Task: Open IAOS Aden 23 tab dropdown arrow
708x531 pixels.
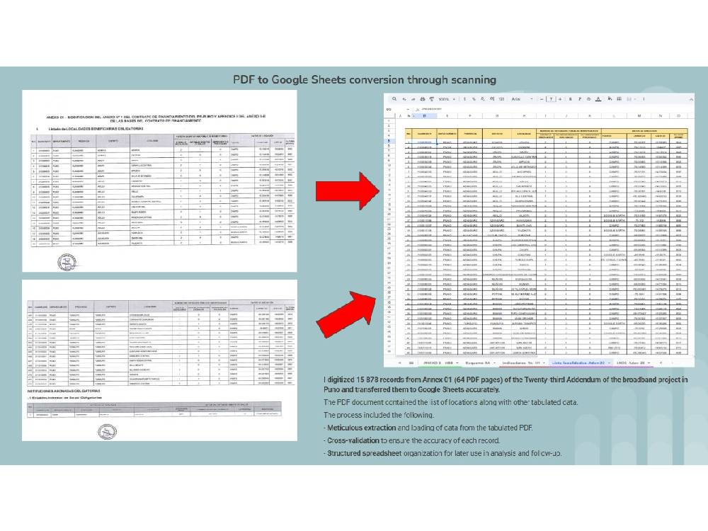Action: click(x=649, y=362)
